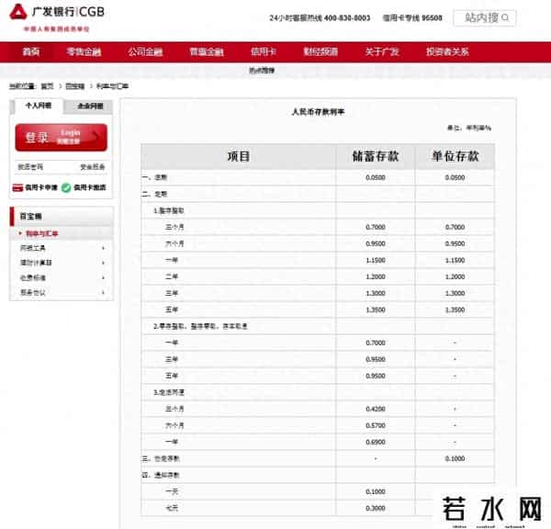551x529 pixels.
Task: Open the nav item left of 信用卡
Action: tap(207, 52)
